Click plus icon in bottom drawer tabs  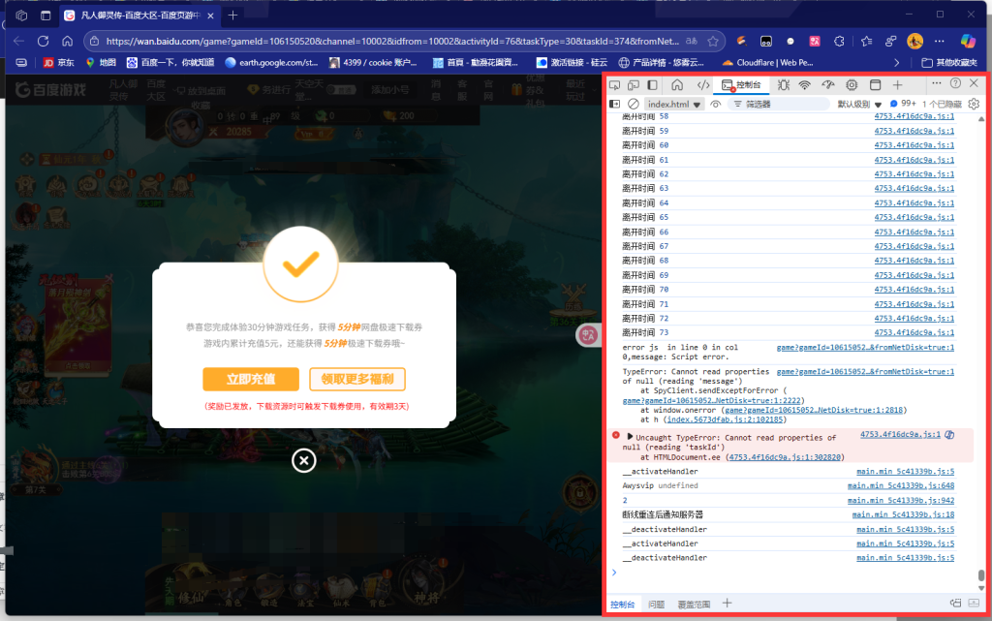tap(727, 604)
